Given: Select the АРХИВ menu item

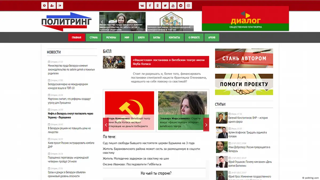Looking at the screenshot, I should click(212, 38).
